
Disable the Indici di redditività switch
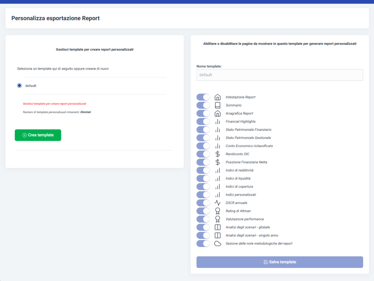pyautogui.click(x=203, y=170)
